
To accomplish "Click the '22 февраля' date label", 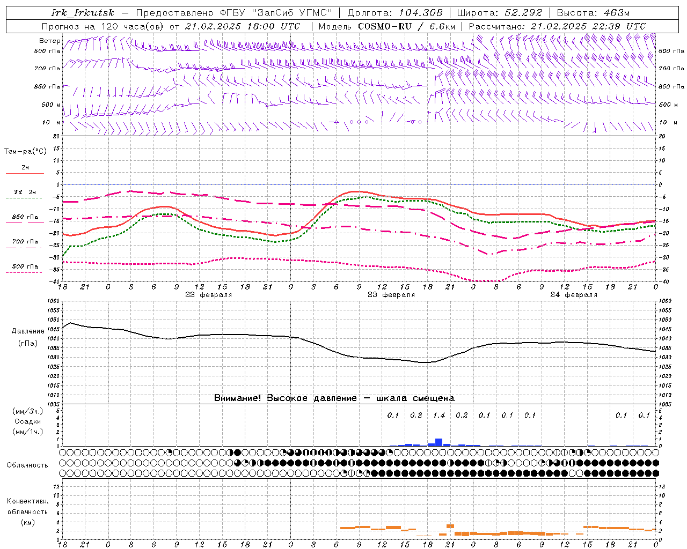I will click(x=209, y=295).
